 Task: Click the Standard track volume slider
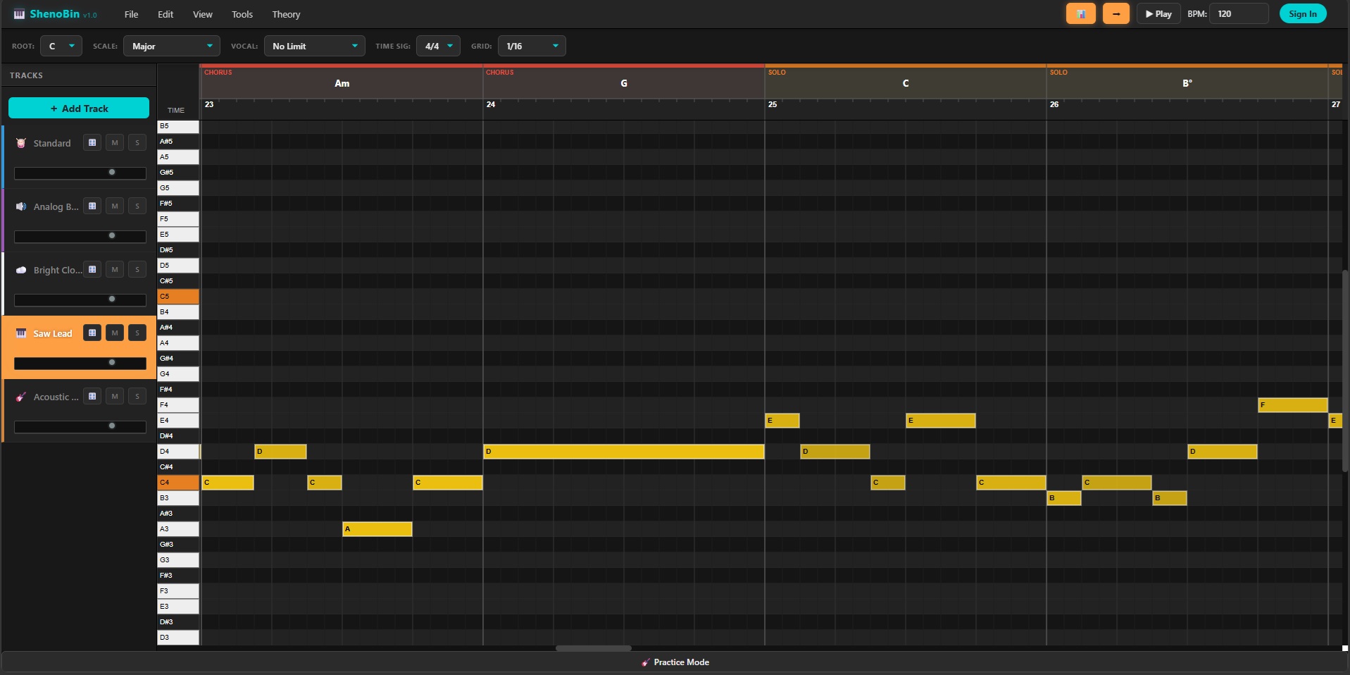coord(80,173)
